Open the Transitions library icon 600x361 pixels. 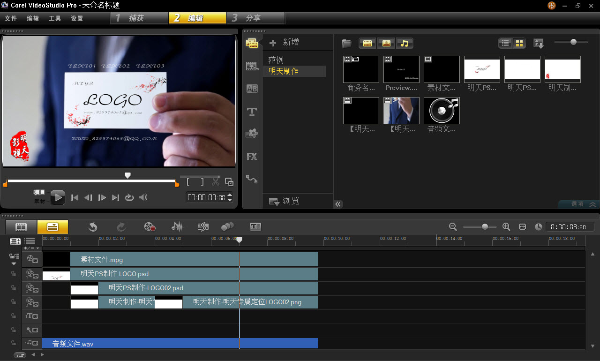[252, 66]
